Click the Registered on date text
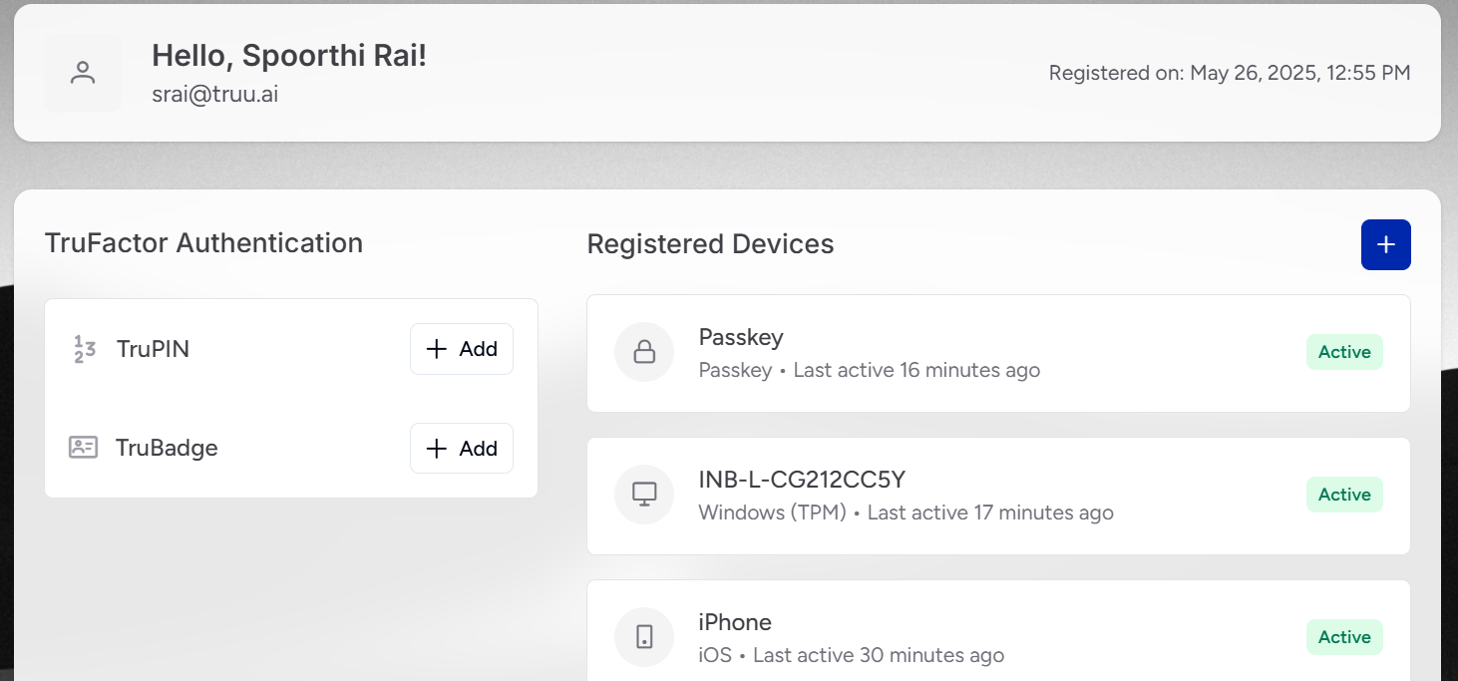Viewport: 1458px width, 681px height. [x=1230, y=73]
